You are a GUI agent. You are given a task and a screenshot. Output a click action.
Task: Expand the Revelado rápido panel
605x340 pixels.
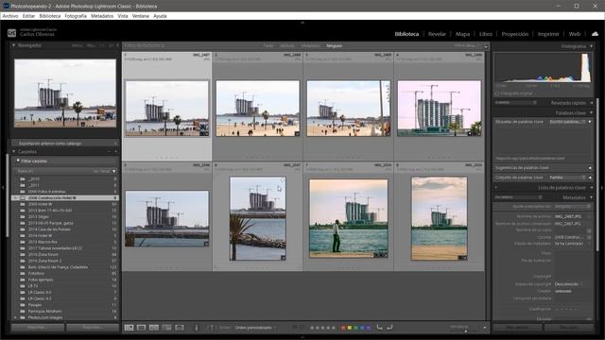pyautogui.click(x=591, y=103)
